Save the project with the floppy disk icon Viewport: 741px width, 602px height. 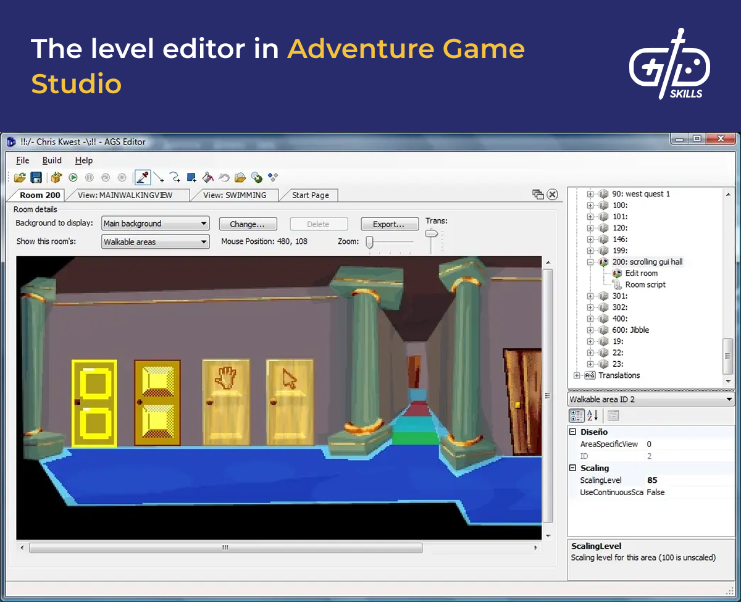coord(36,177)
